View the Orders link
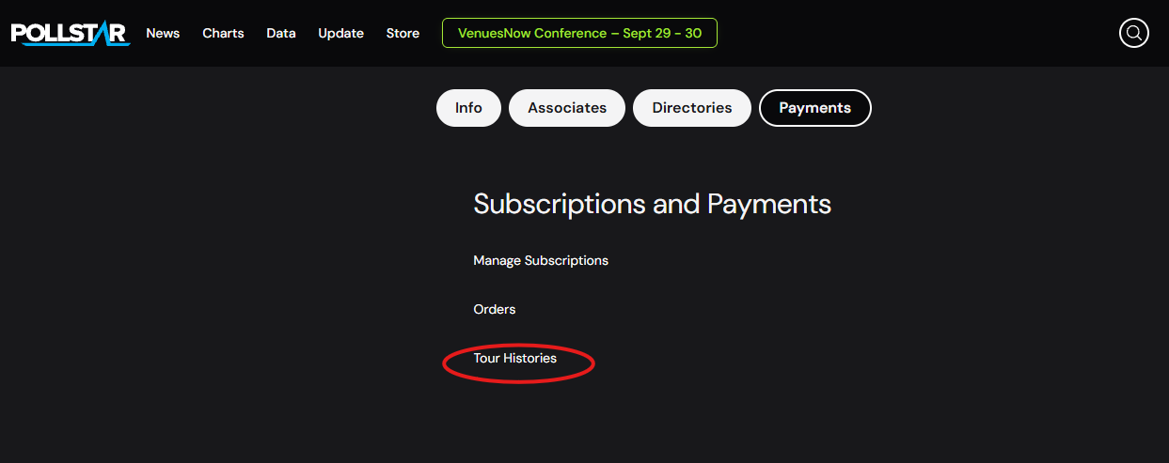The image size is (1169, 463). (495, 309)
